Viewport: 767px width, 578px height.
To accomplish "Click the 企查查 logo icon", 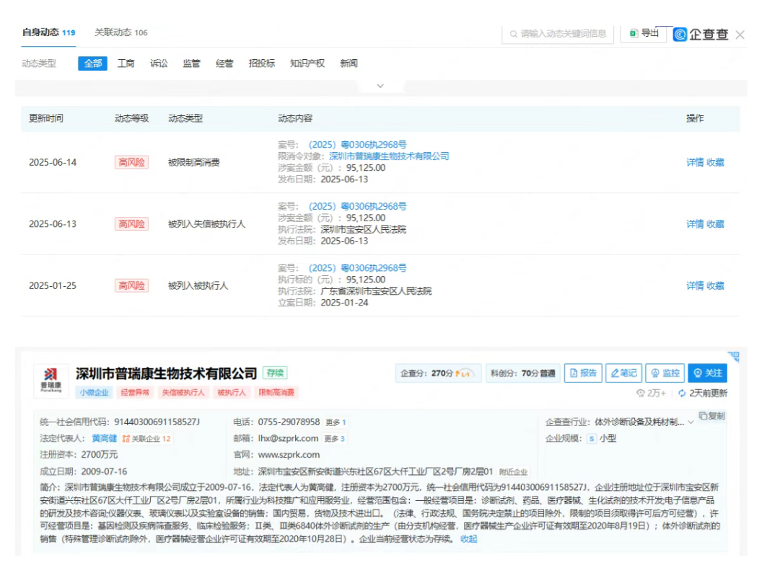I will coord(680,35).
